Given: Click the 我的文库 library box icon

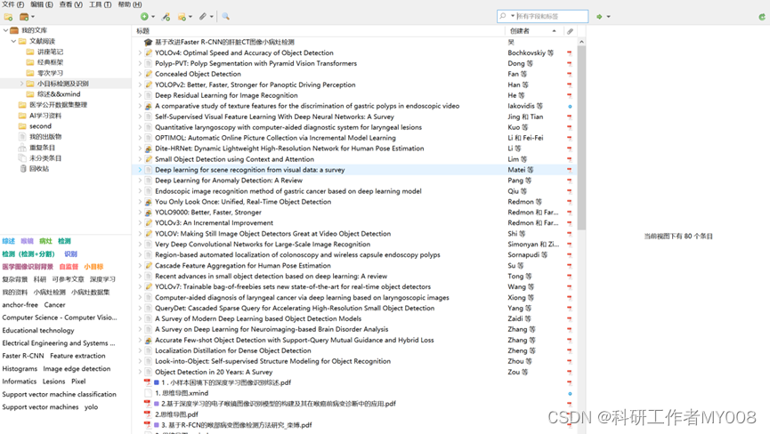Looking at the screenshot, I should pos(15,30).
